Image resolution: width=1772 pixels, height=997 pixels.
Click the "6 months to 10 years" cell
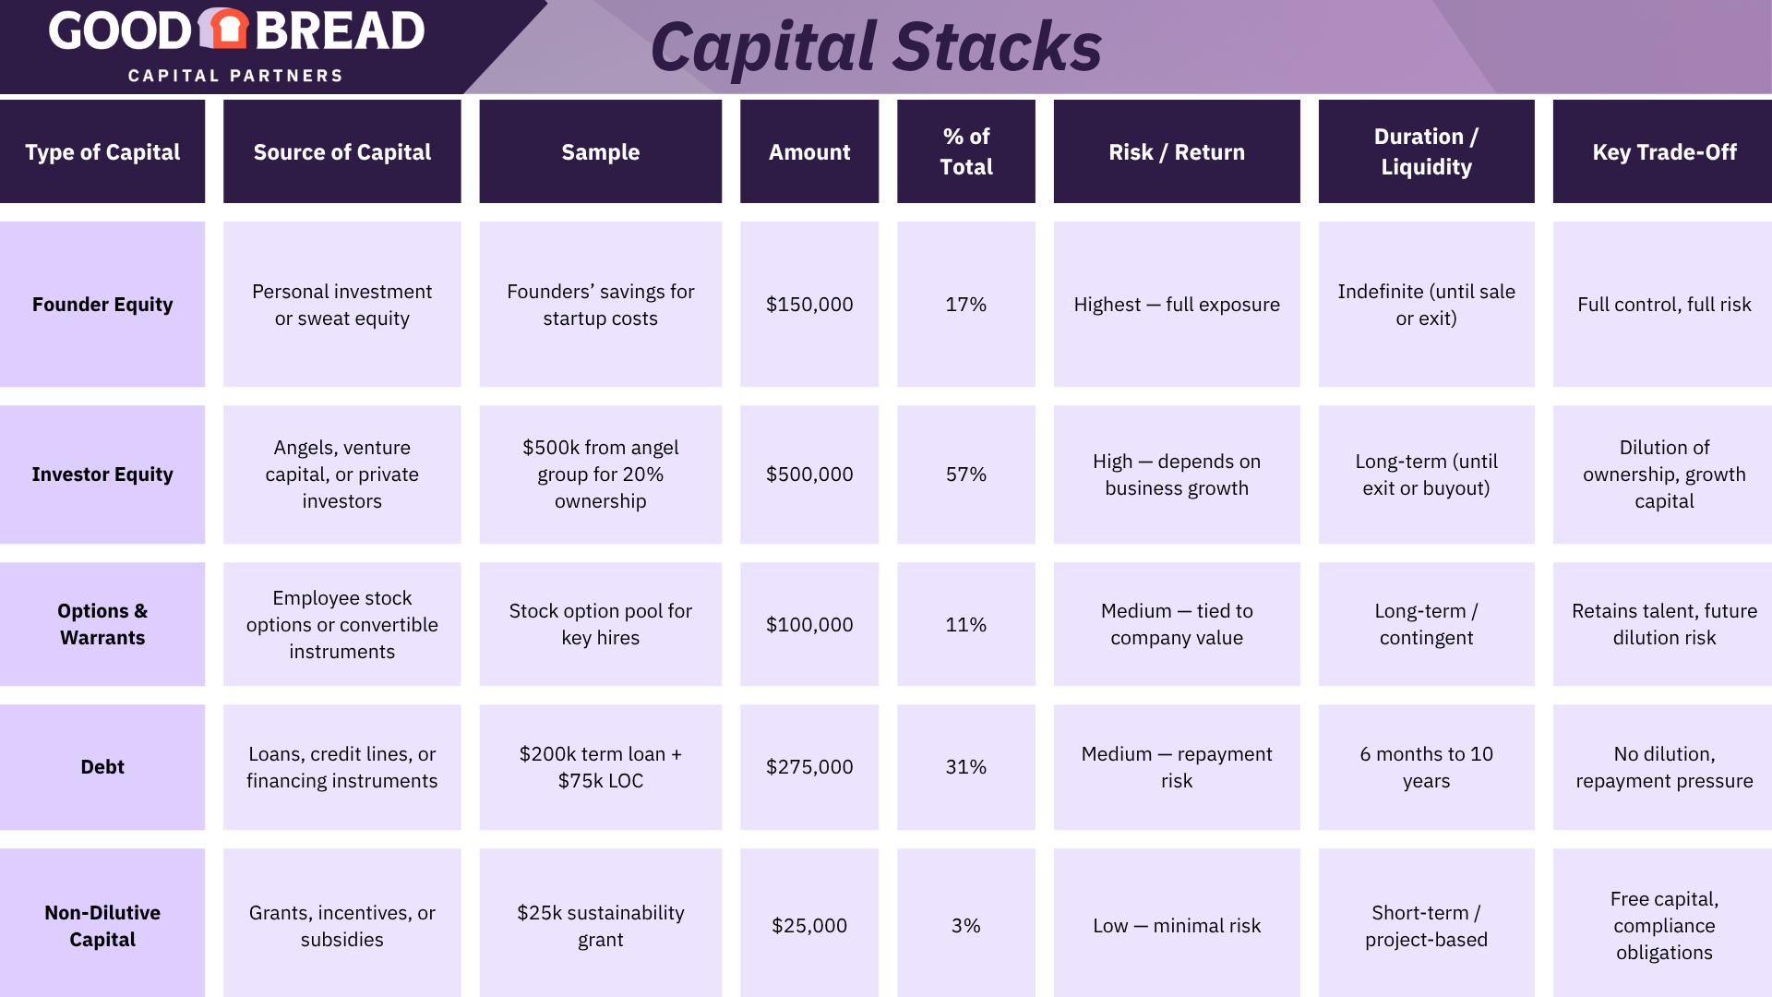(1426, 767)
